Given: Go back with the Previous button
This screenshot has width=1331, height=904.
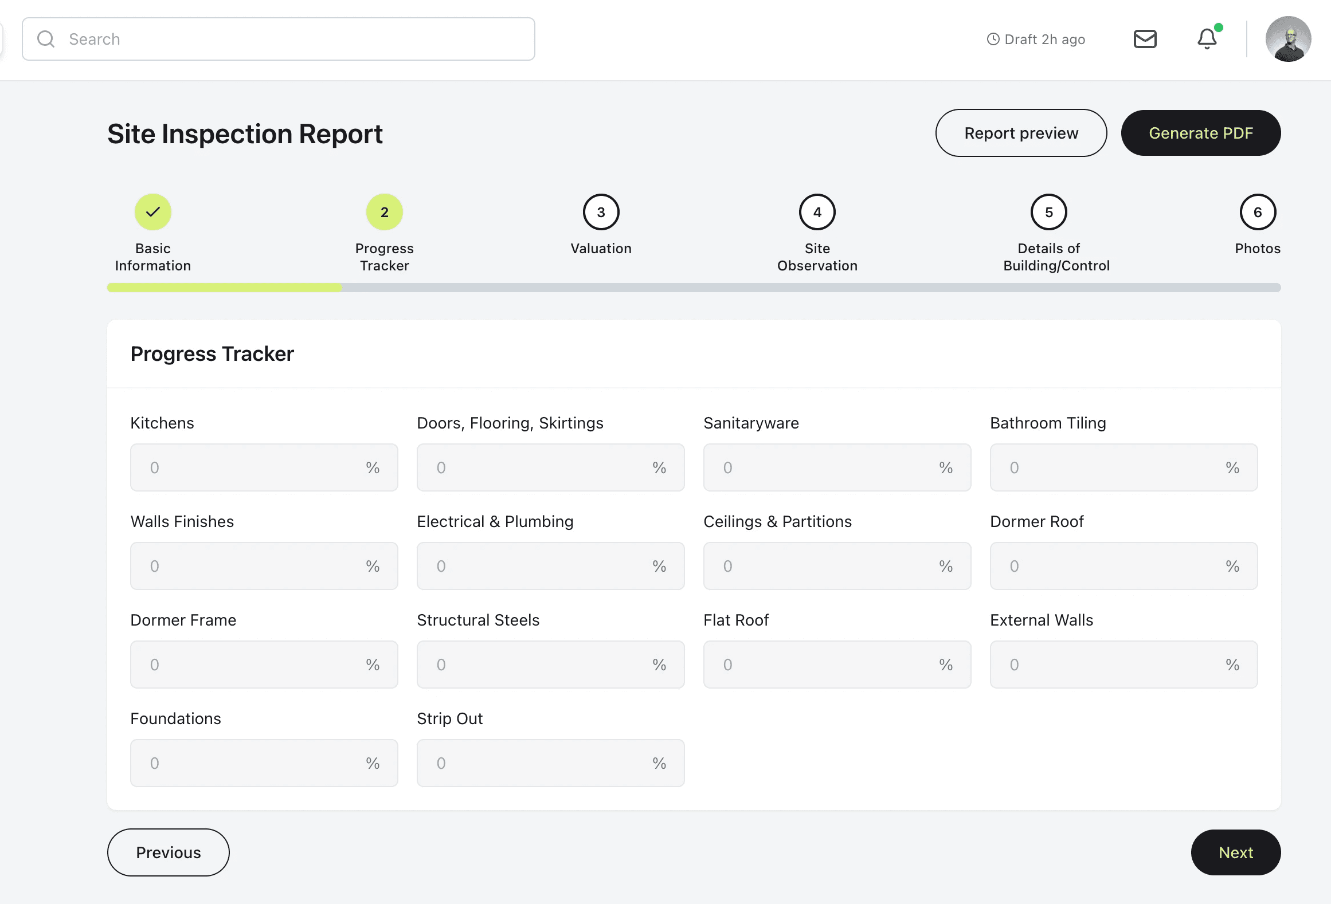Looking at the screenshot, I should click(x=168, y=852).
